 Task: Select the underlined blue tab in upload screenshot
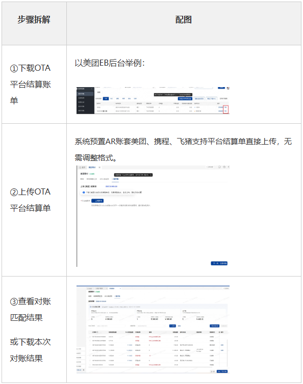(115, 179)
